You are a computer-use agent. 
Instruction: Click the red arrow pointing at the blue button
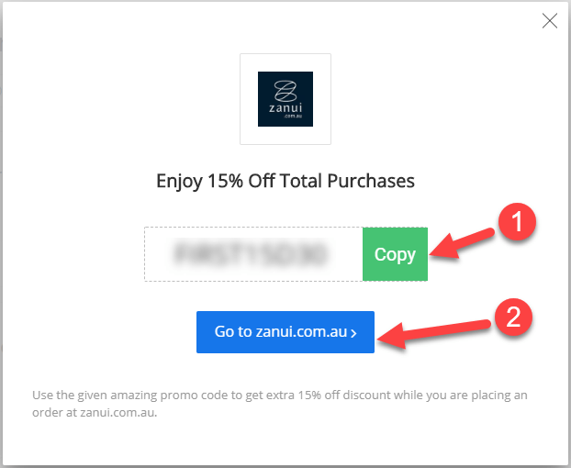[x=433, y=333]
